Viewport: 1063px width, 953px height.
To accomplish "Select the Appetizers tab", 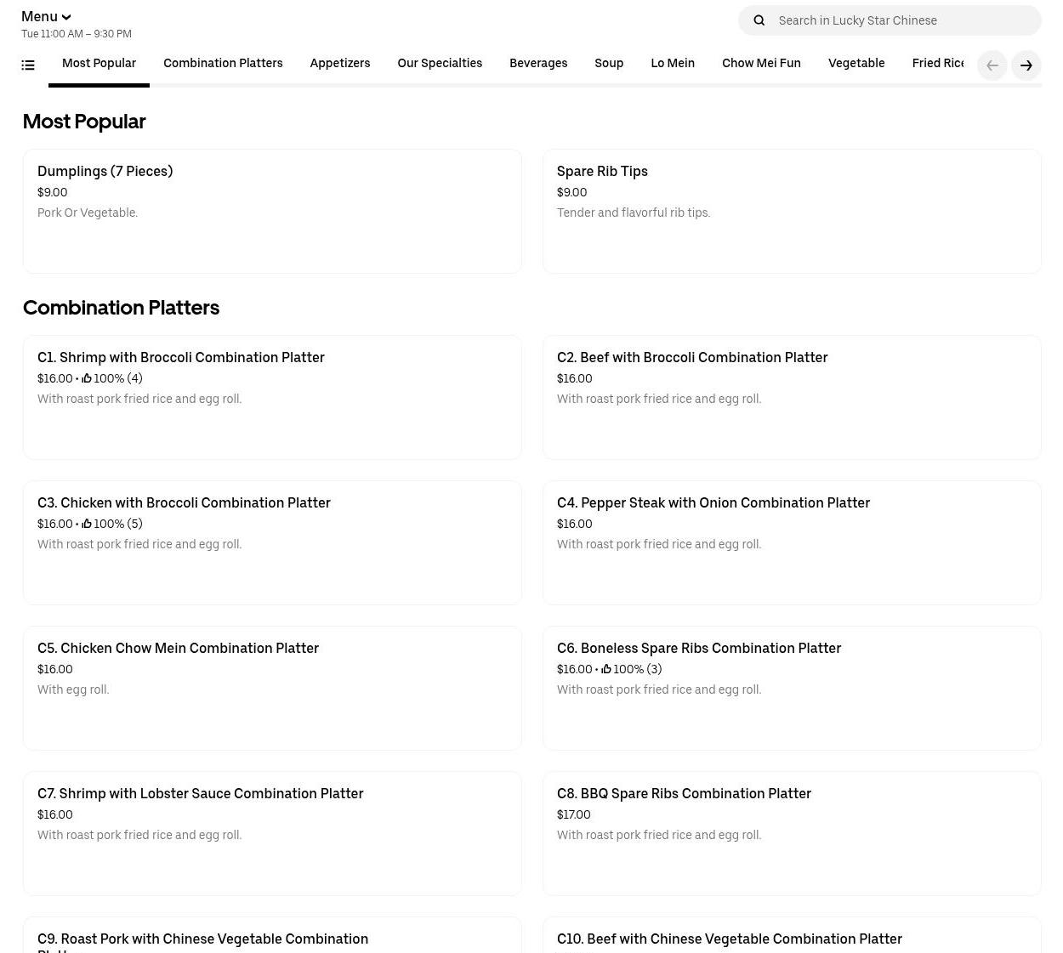I will tap(339, 64).
